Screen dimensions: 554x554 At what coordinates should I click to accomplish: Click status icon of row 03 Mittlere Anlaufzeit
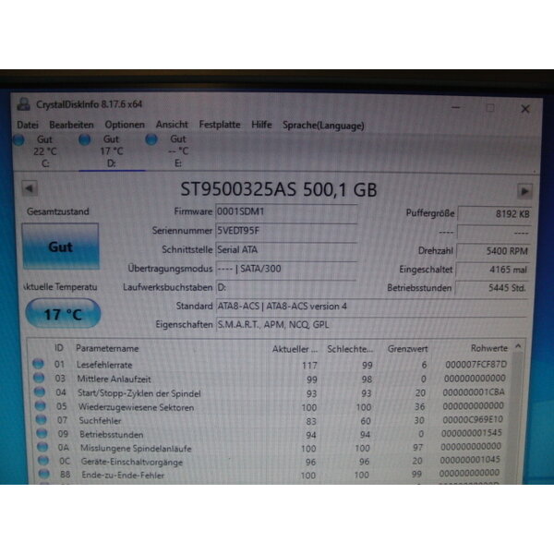[x=39, y=378]
